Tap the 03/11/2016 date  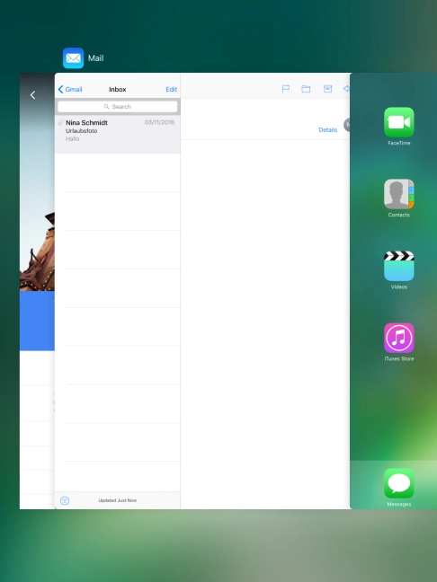[x=159, y=122]
